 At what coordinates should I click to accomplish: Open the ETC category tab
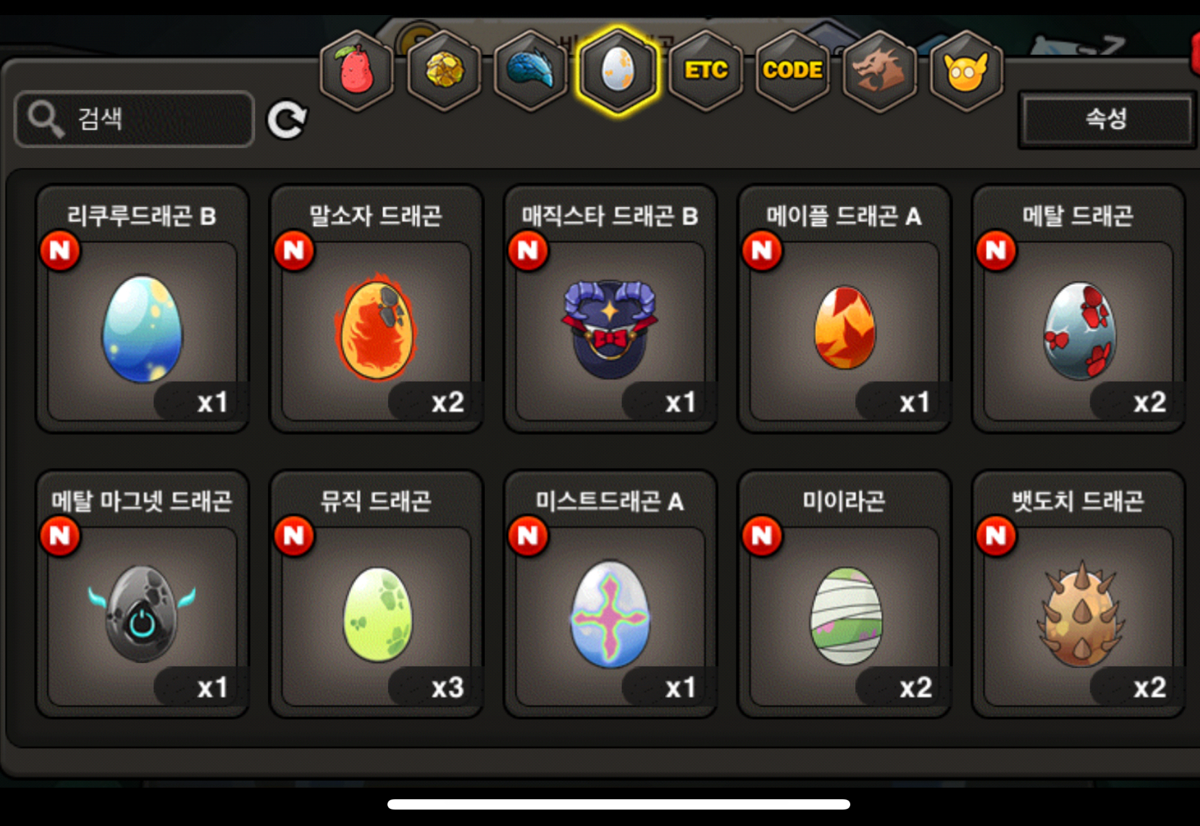point(706,71)
